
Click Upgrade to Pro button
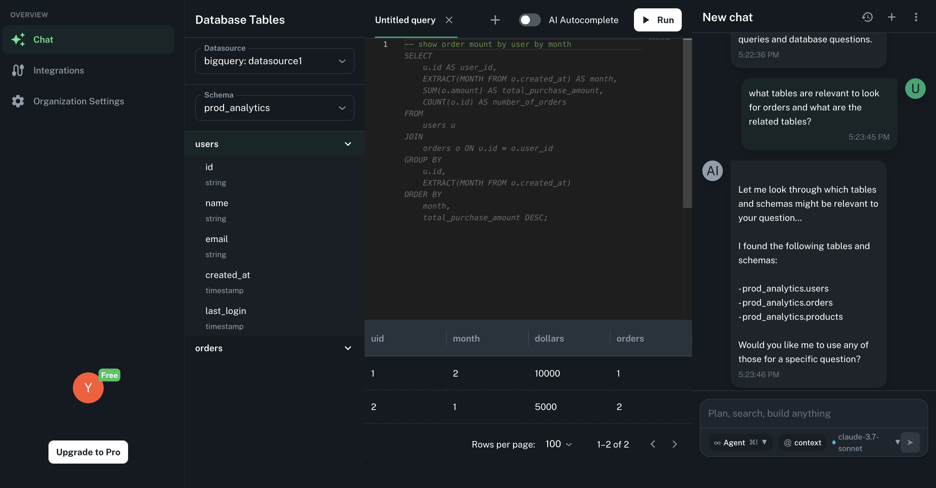88,452
